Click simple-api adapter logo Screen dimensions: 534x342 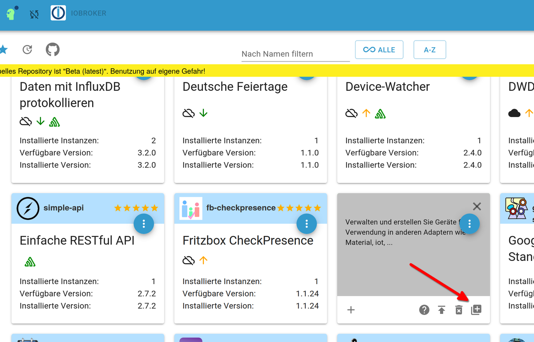28,208
